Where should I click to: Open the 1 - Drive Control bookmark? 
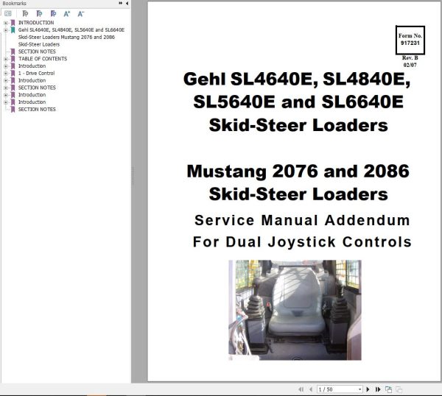click(36, 73)
